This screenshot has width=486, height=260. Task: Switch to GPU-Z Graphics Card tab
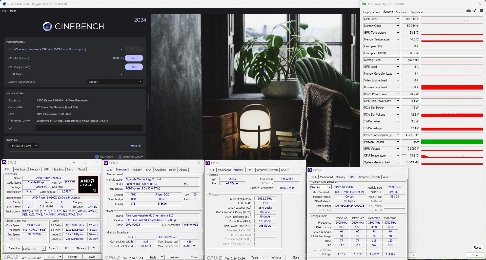(371, 12)
